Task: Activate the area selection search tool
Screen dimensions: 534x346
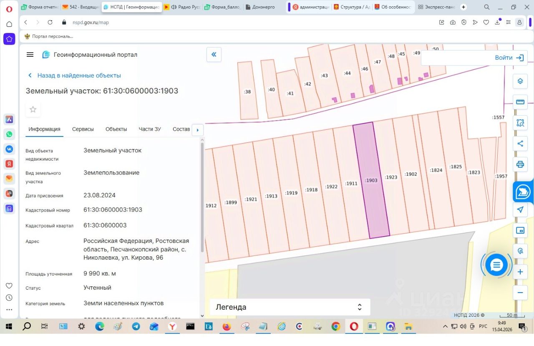Action: 520,123
